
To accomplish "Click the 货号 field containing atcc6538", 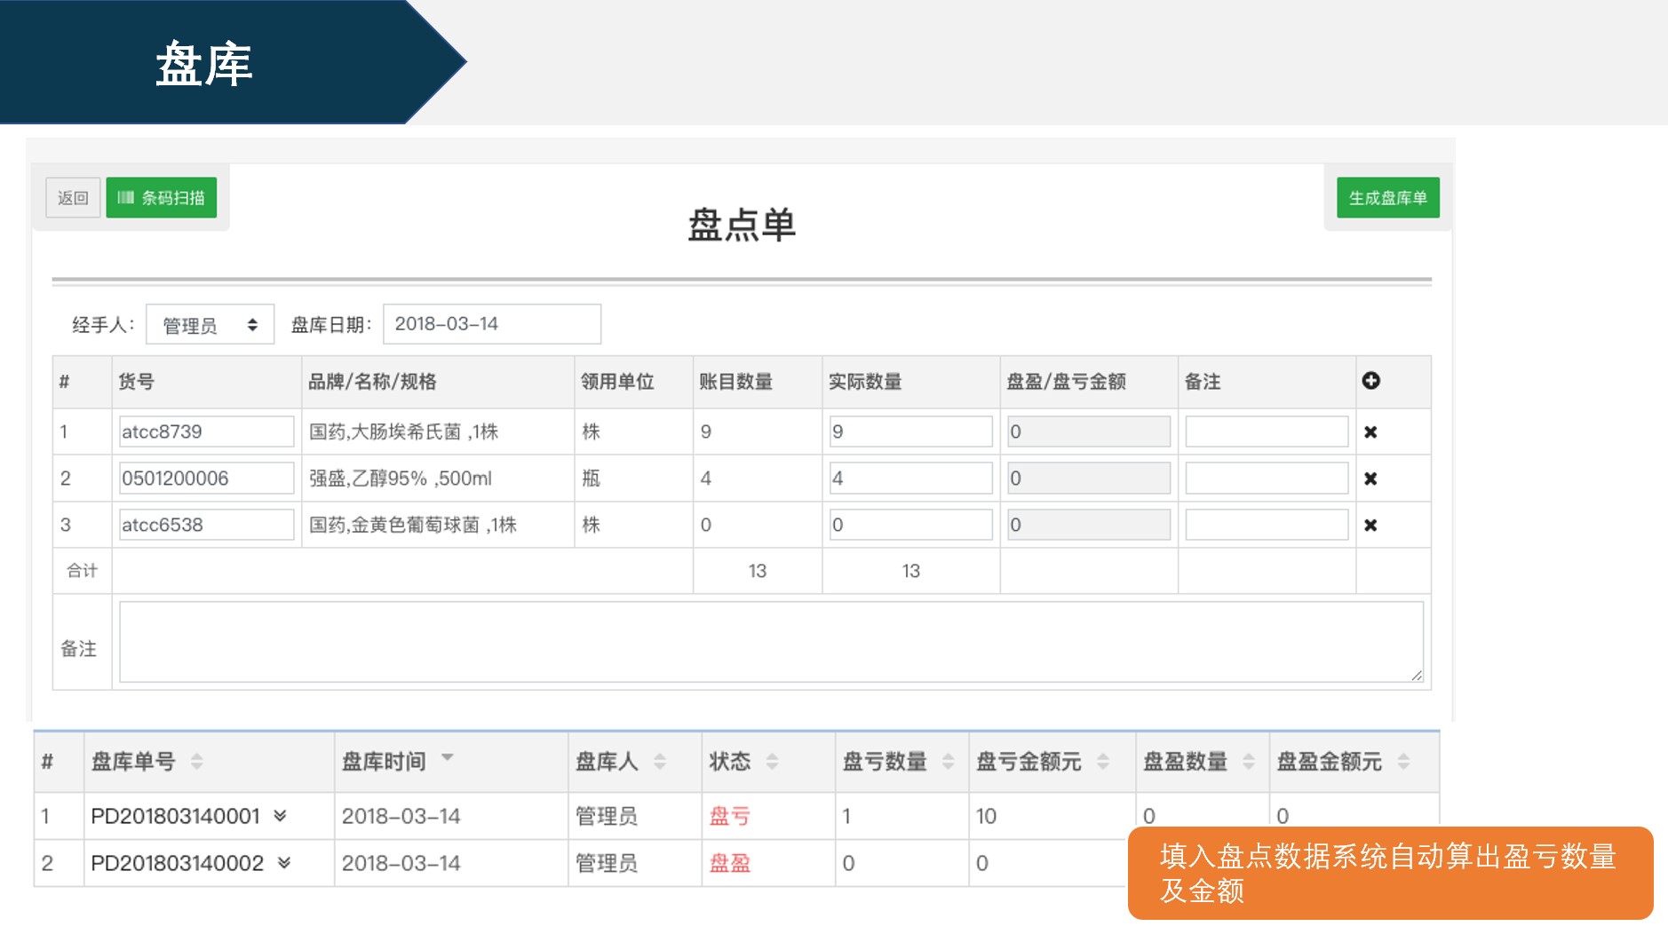I will click(206, 524).
